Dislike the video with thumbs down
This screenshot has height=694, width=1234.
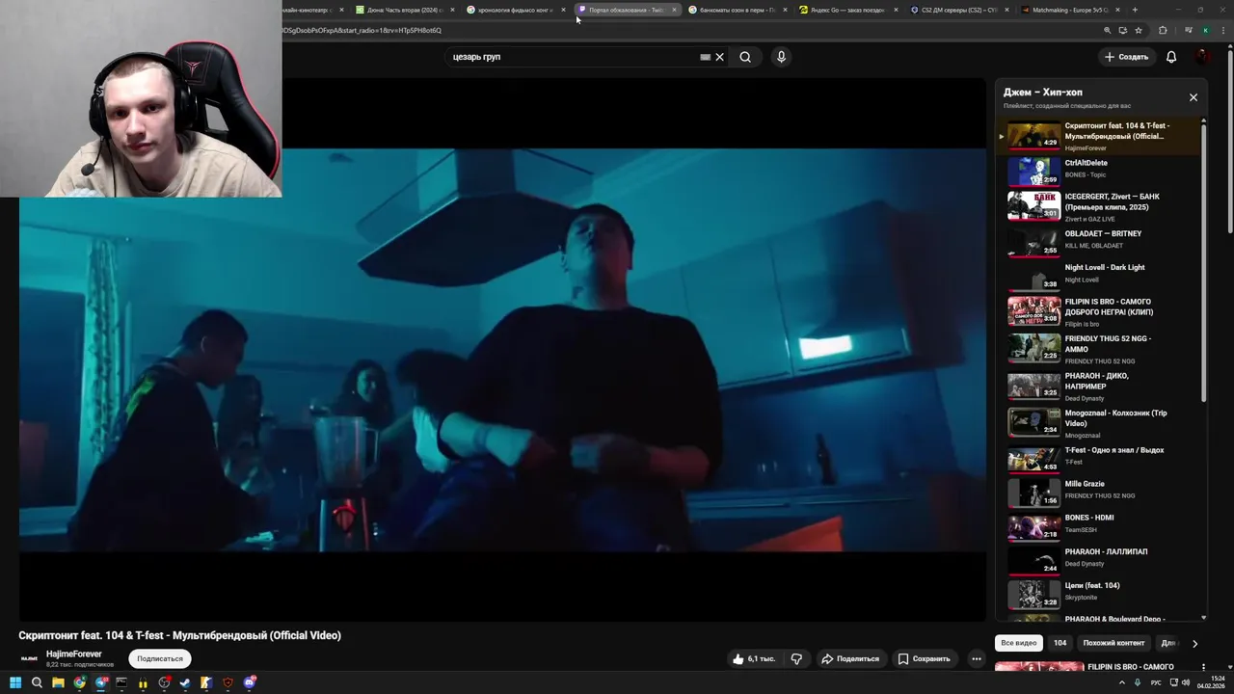(796, 659)
